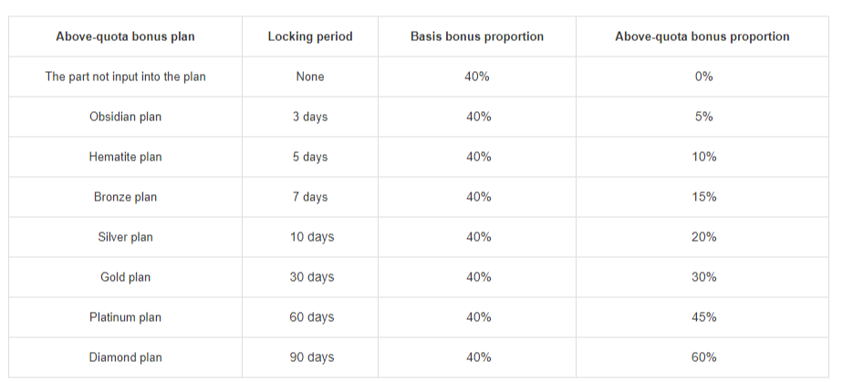Select the 'Obsidian plan' cell
This screenshot has width=853, height=382.
pos(125,117)
